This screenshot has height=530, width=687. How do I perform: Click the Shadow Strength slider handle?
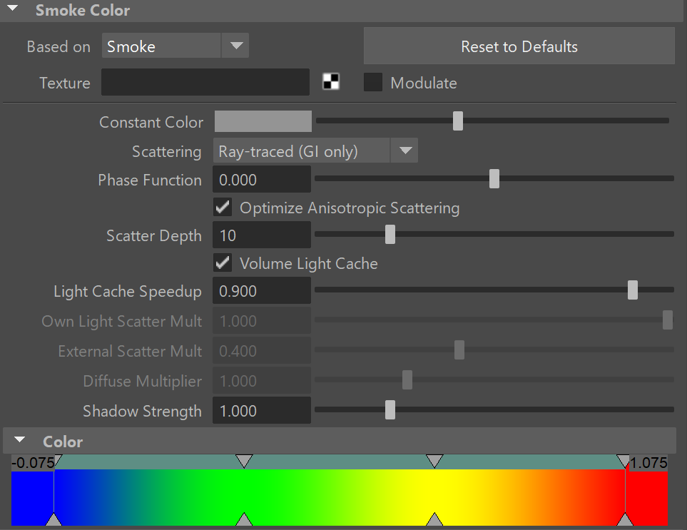[x=390, y=410]
